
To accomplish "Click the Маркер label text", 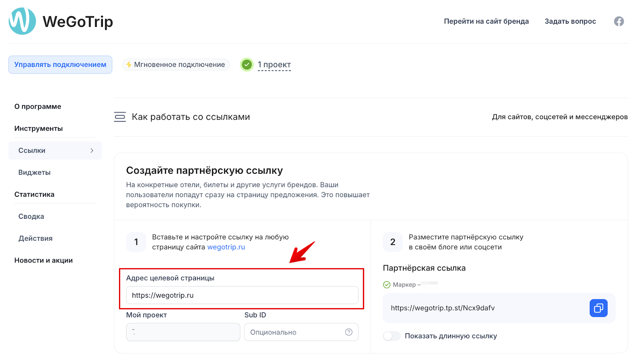I will point(404,285).
